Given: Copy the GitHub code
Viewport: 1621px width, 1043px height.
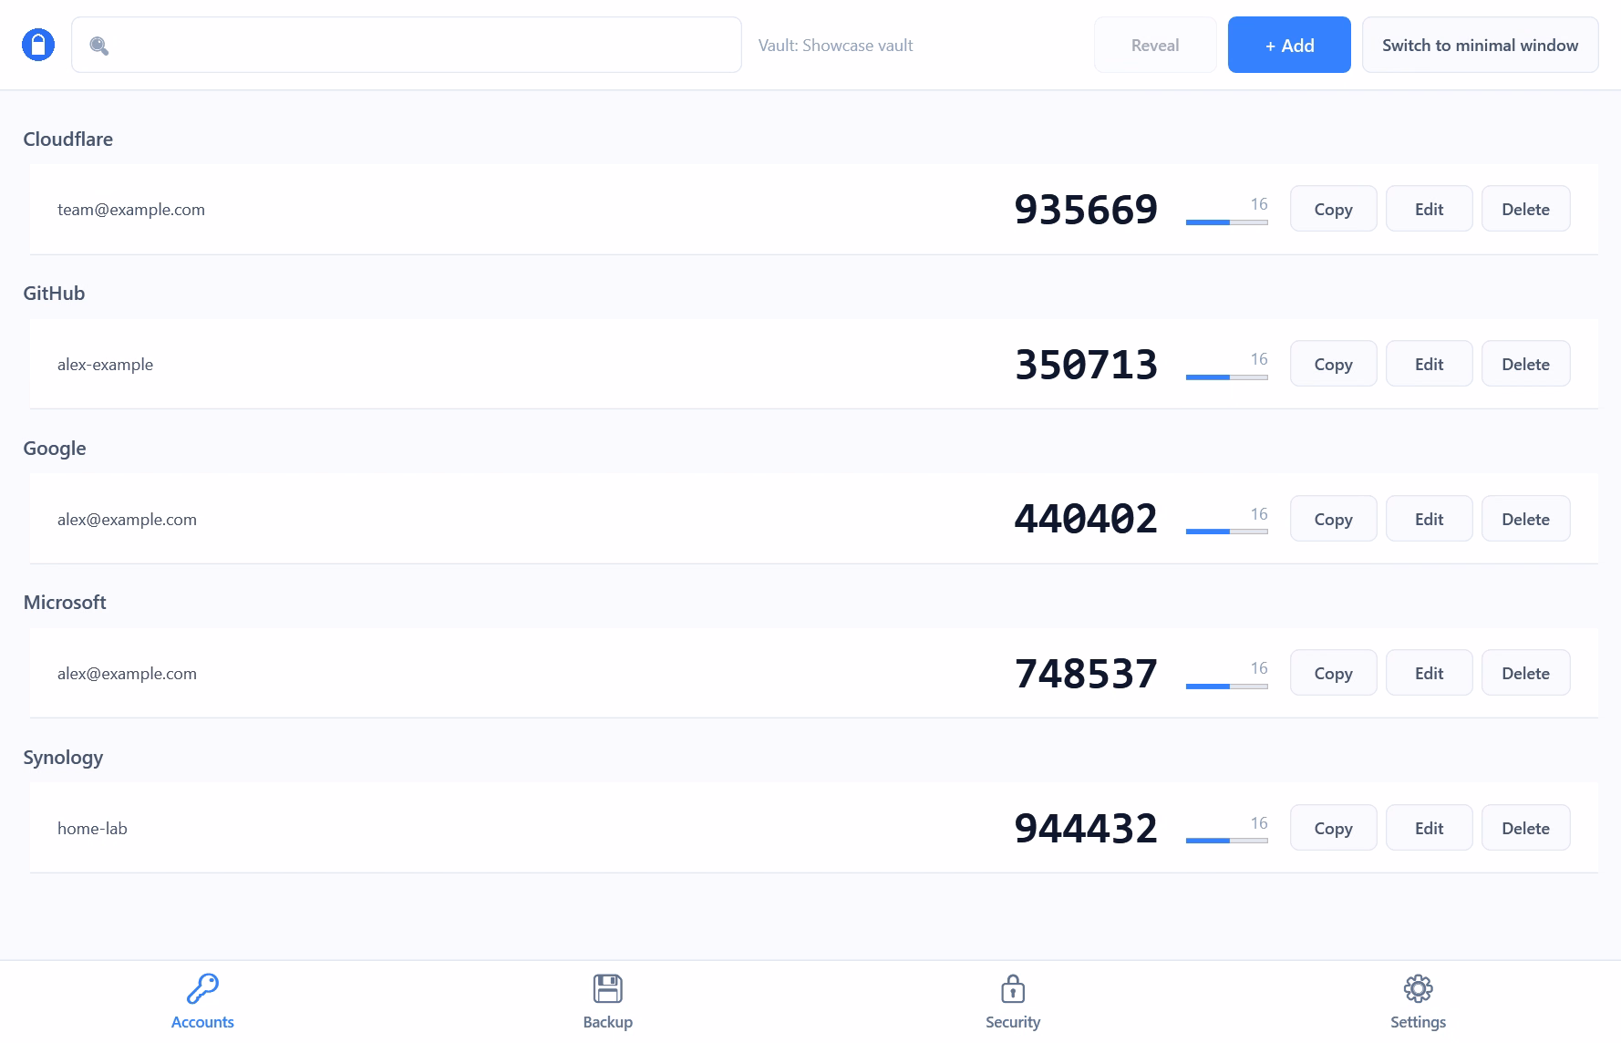Looking at the screenshot, I should tap(1333, 364).
